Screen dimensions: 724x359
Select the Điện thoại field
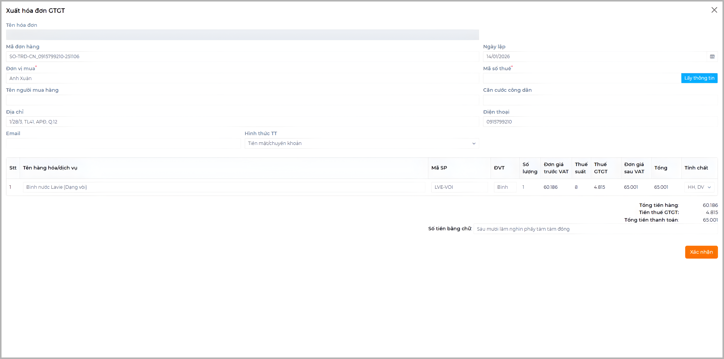(600, 122)
